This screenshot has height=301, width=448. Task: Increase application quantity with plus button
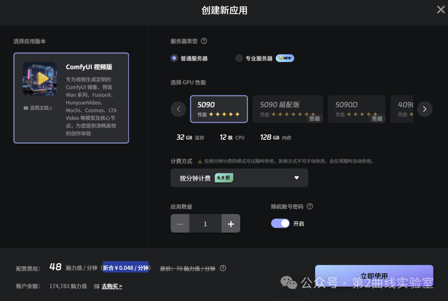click(x=231, y=223)
